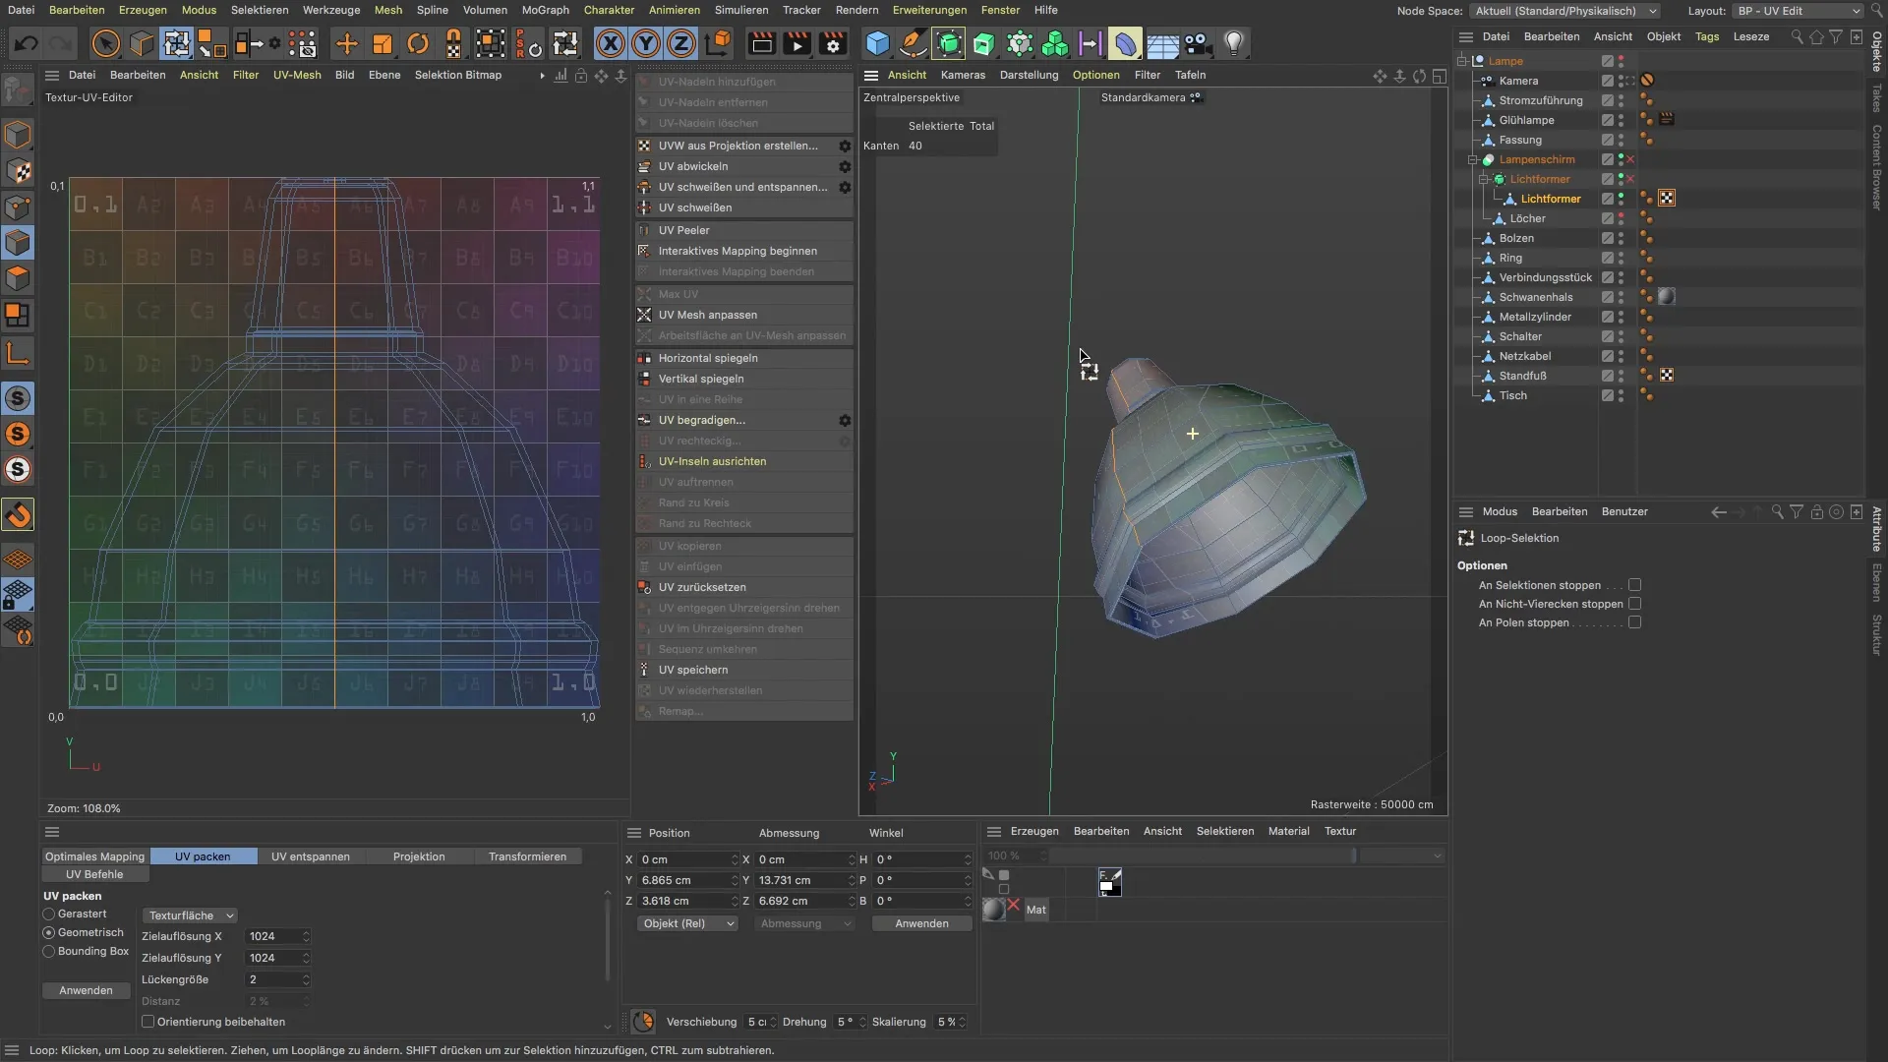The image size is (1888, 1062).
Task: Toggle the Y axis lock icon
Action: point(646,43)
